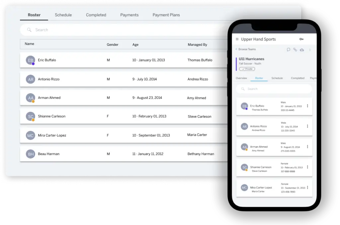This screenshot has height=225, width=340.
Task: Click the key icon in the Upper Hand Sports header
Action: pos(301,39)
